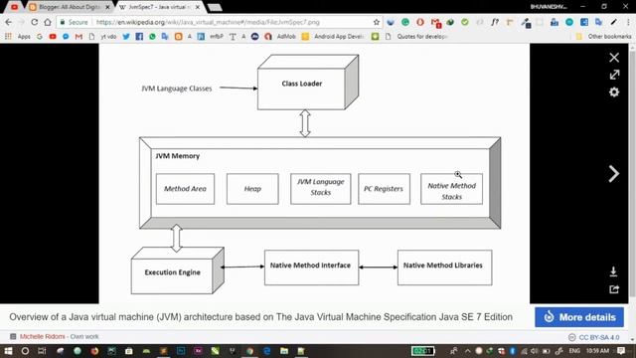Click the image caption text about JVM architecture
Viewport: 636px width, 358px height.
click(x=260, y=317)
